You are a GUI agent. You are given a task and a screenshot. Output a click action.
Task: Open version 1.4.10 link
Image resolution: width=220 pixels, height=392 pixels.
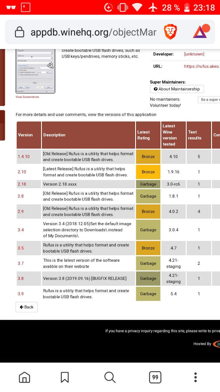coord(24,156)
